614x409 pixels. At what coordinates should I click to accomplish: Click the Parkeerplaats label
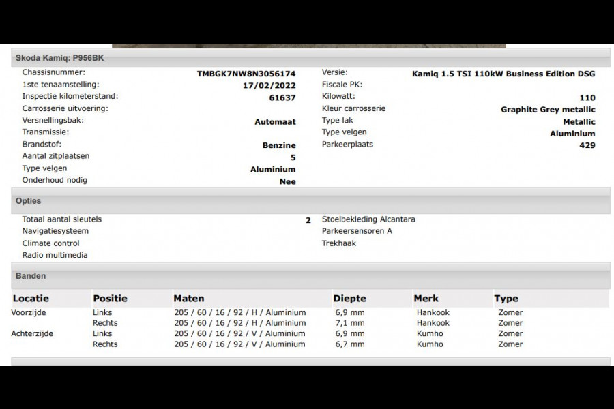(347, 144)
